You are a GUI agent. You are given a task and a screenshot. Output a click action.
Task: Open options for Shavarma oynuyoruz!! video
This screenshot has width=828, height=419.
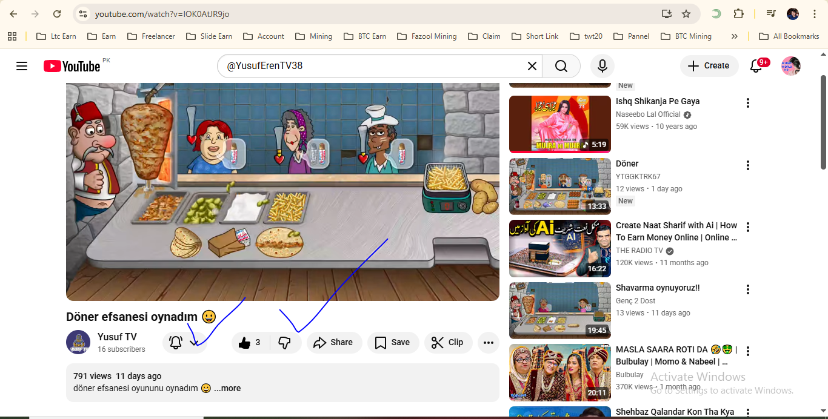[x=748, y=289]
